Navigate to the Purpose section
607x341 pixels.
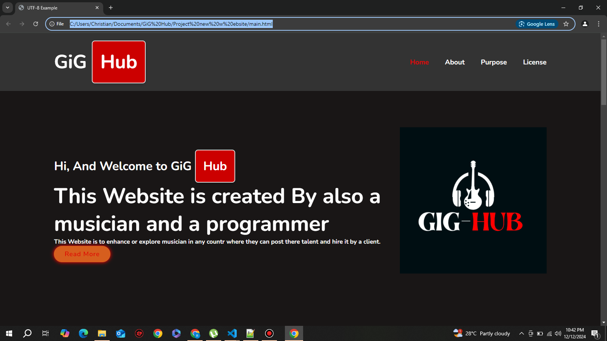pyautogui.click(x=494, y=62)
